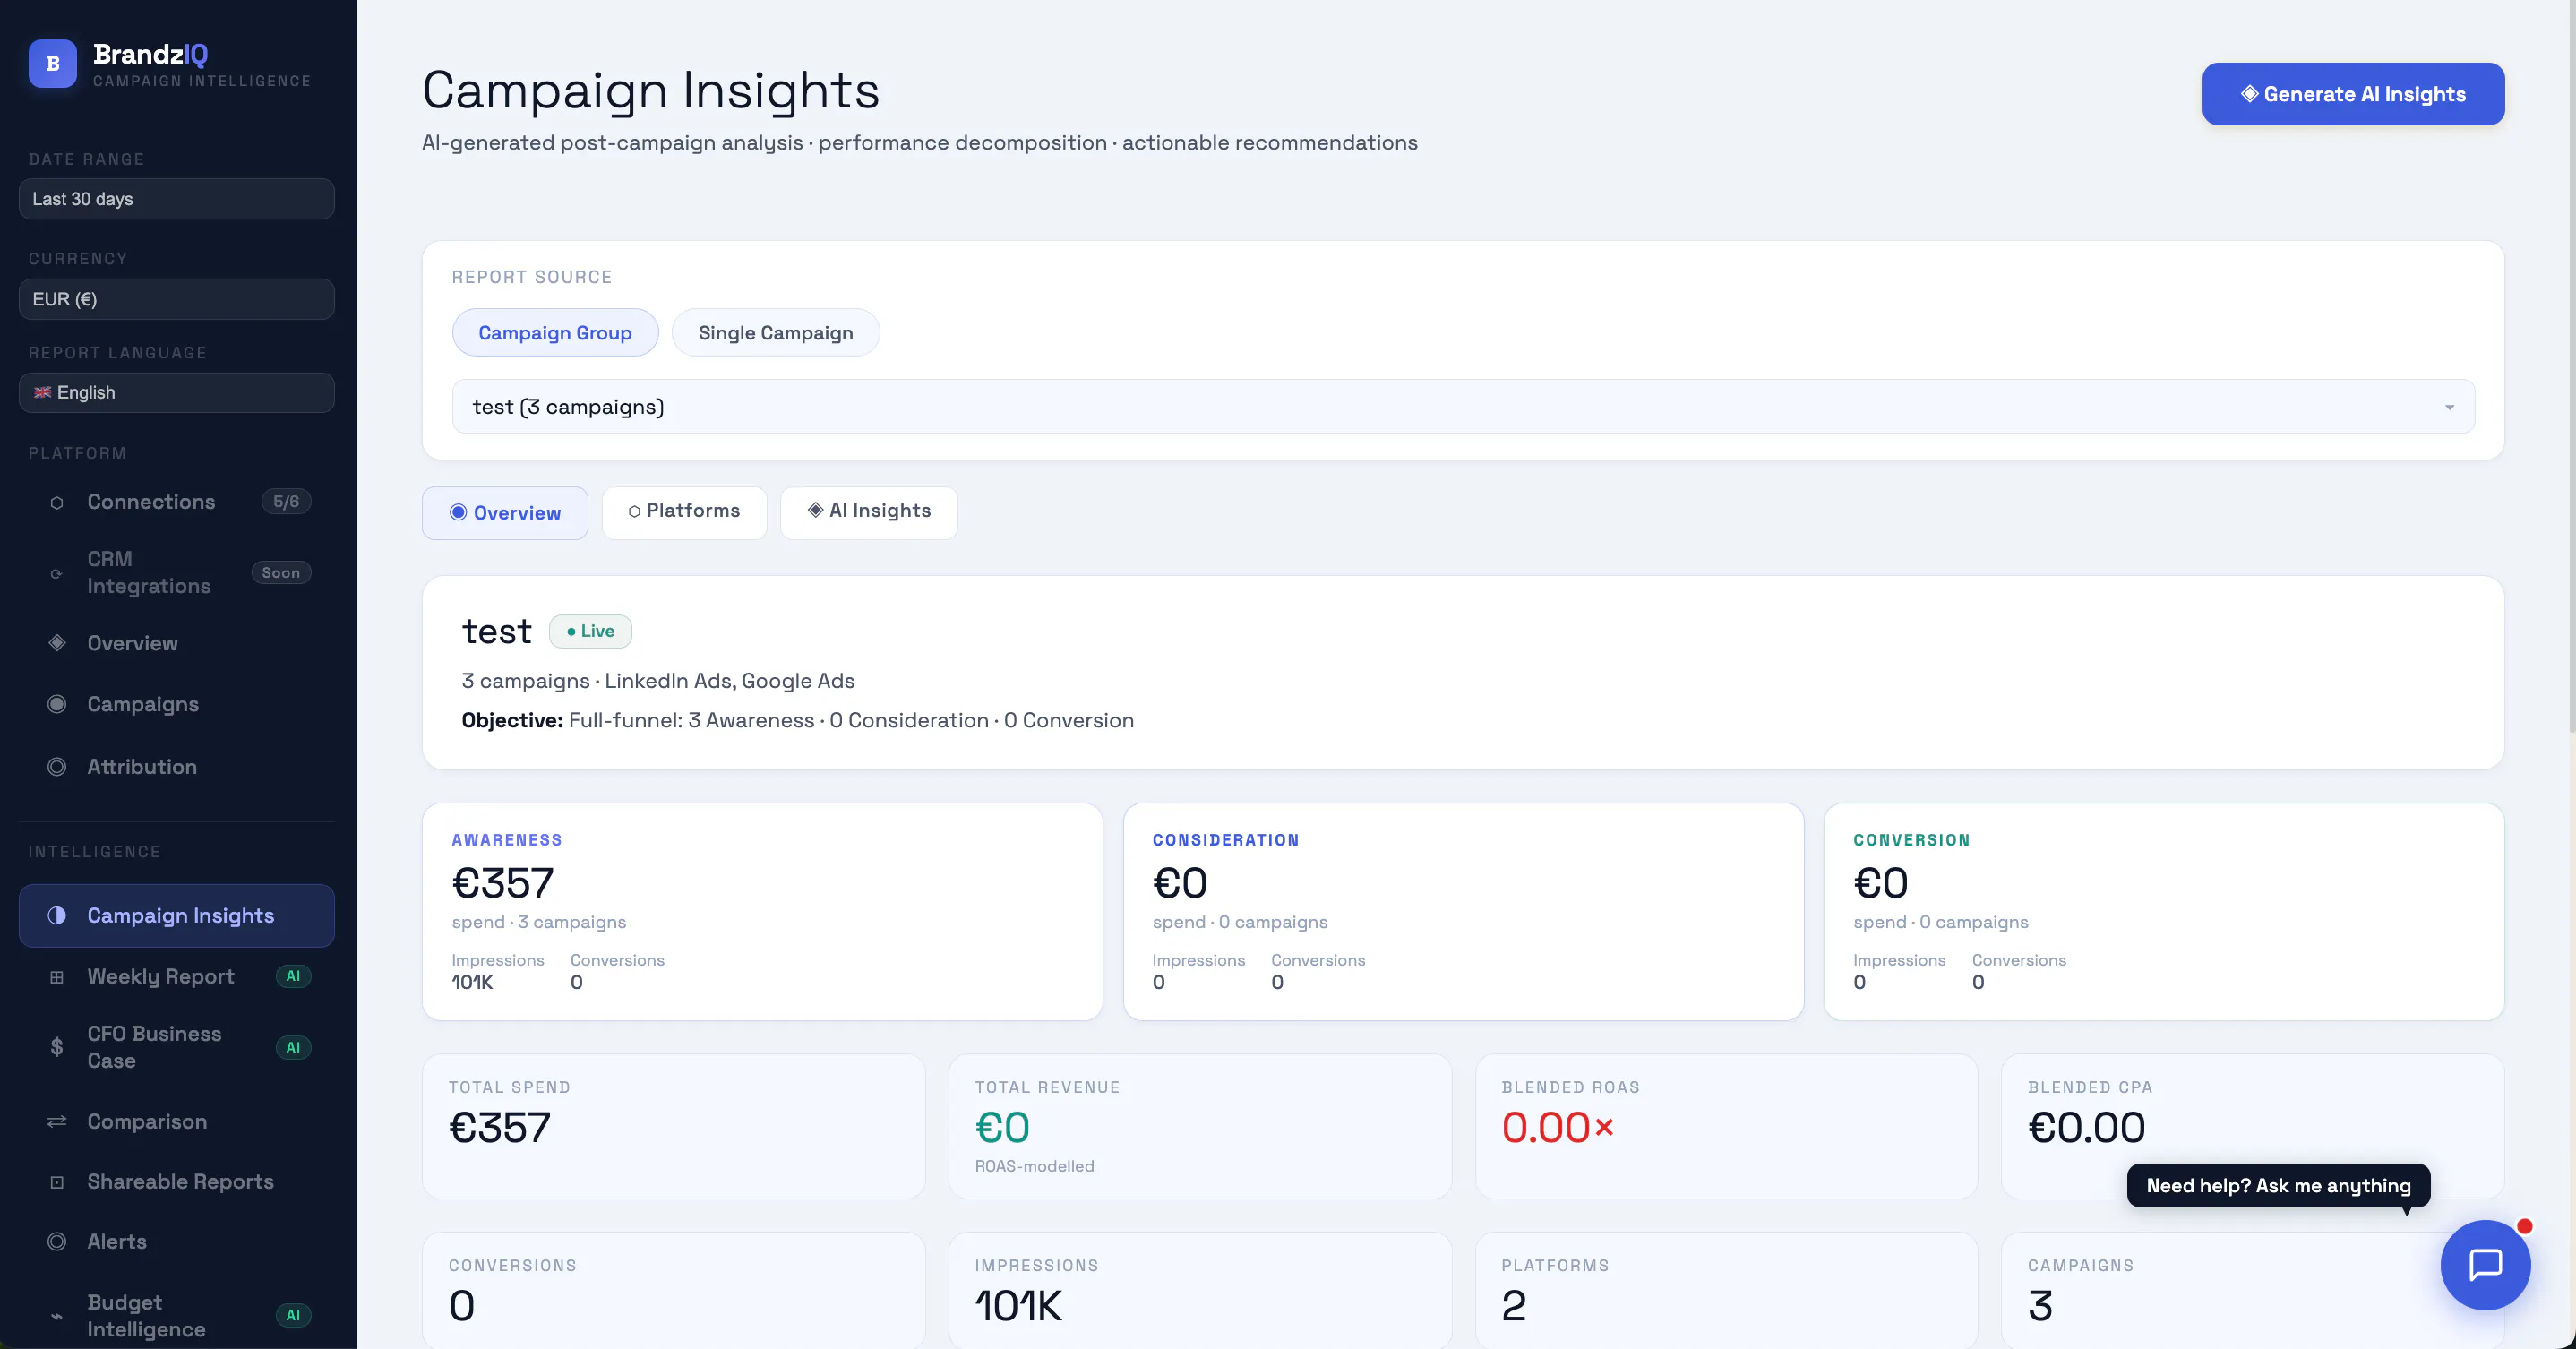Click the Consideration €0 funnel card
The height and width of the screenshot is (1349, 2576).
[1463, 911]
